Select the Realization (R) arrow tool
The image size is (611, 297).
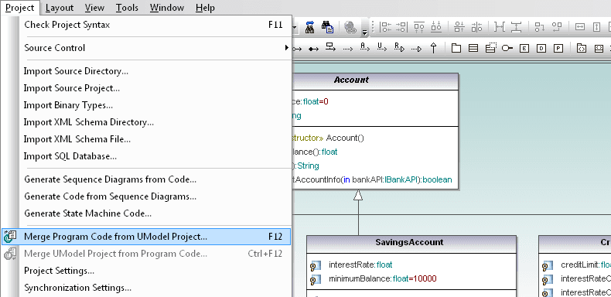[x=399, y=47]
